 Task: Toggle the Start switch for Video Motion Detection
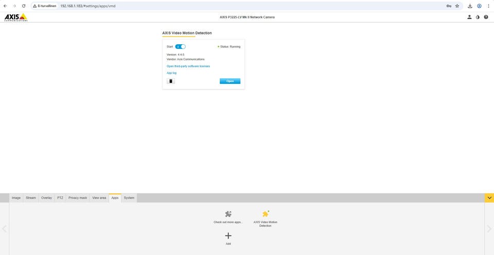tap(180, 47)
